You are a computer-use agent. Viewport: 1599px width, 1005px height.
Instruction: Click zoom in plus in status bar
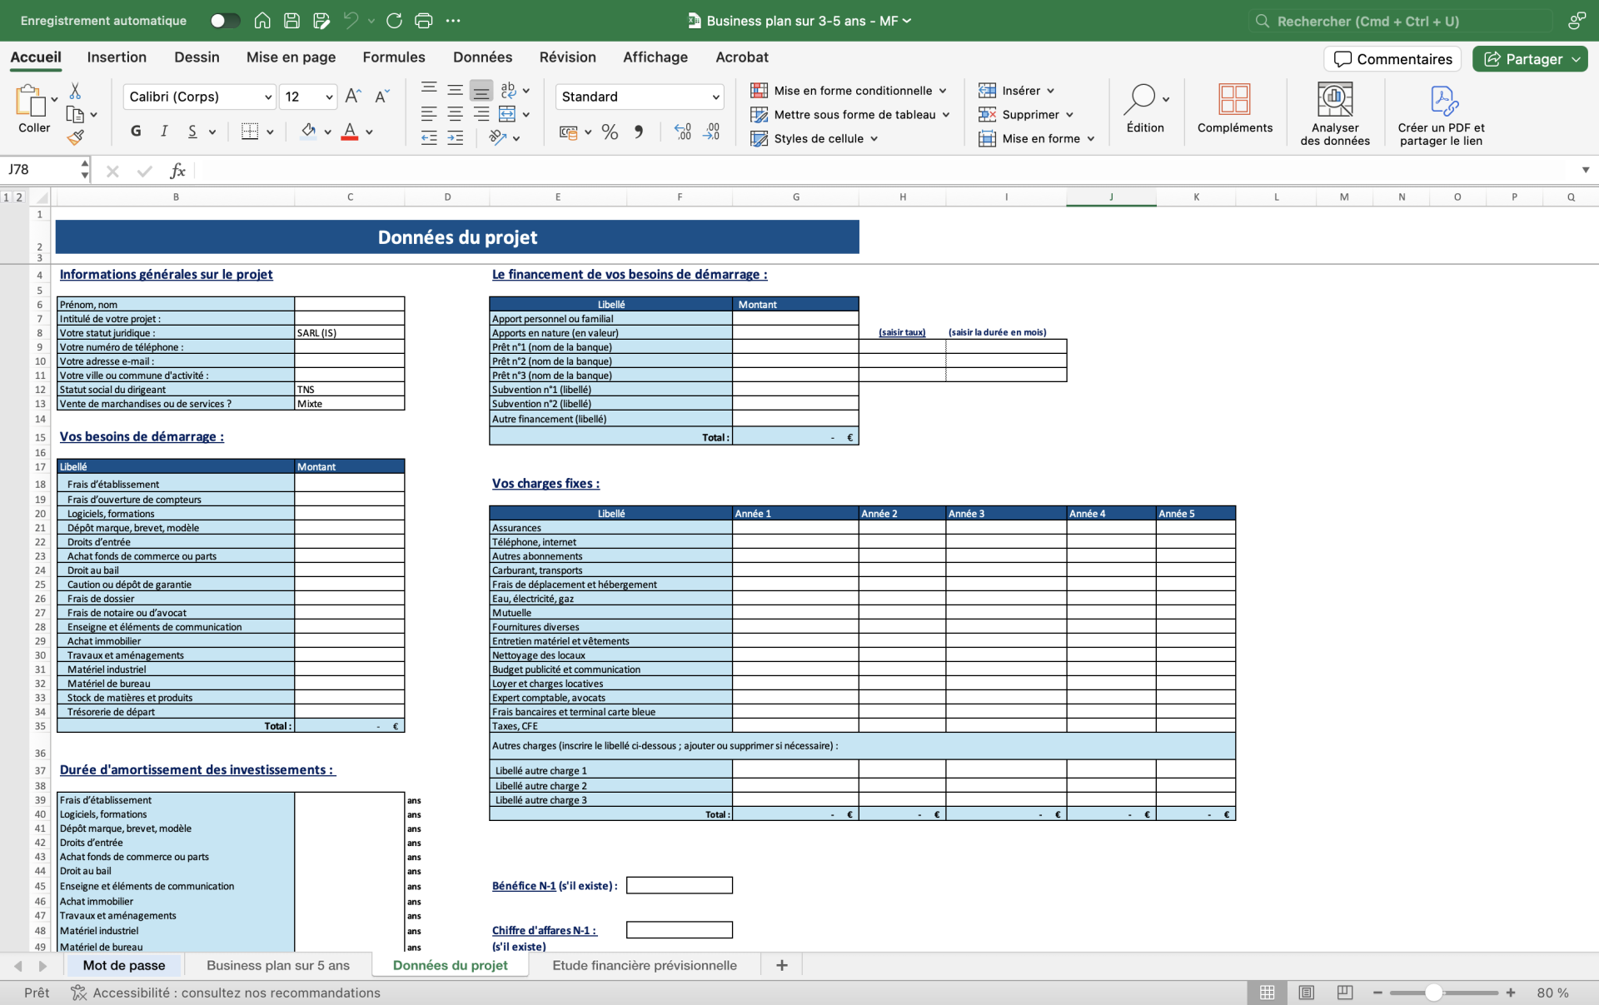(1511, 993)
